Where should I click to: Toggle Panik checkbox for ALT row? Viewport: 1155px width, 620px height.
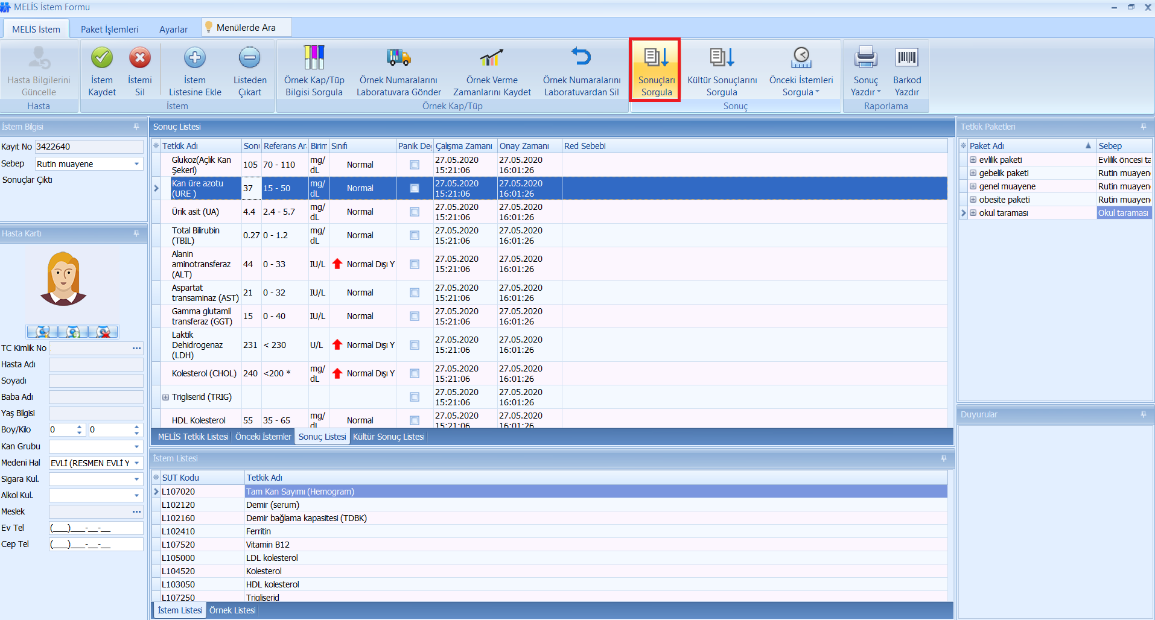415,264
